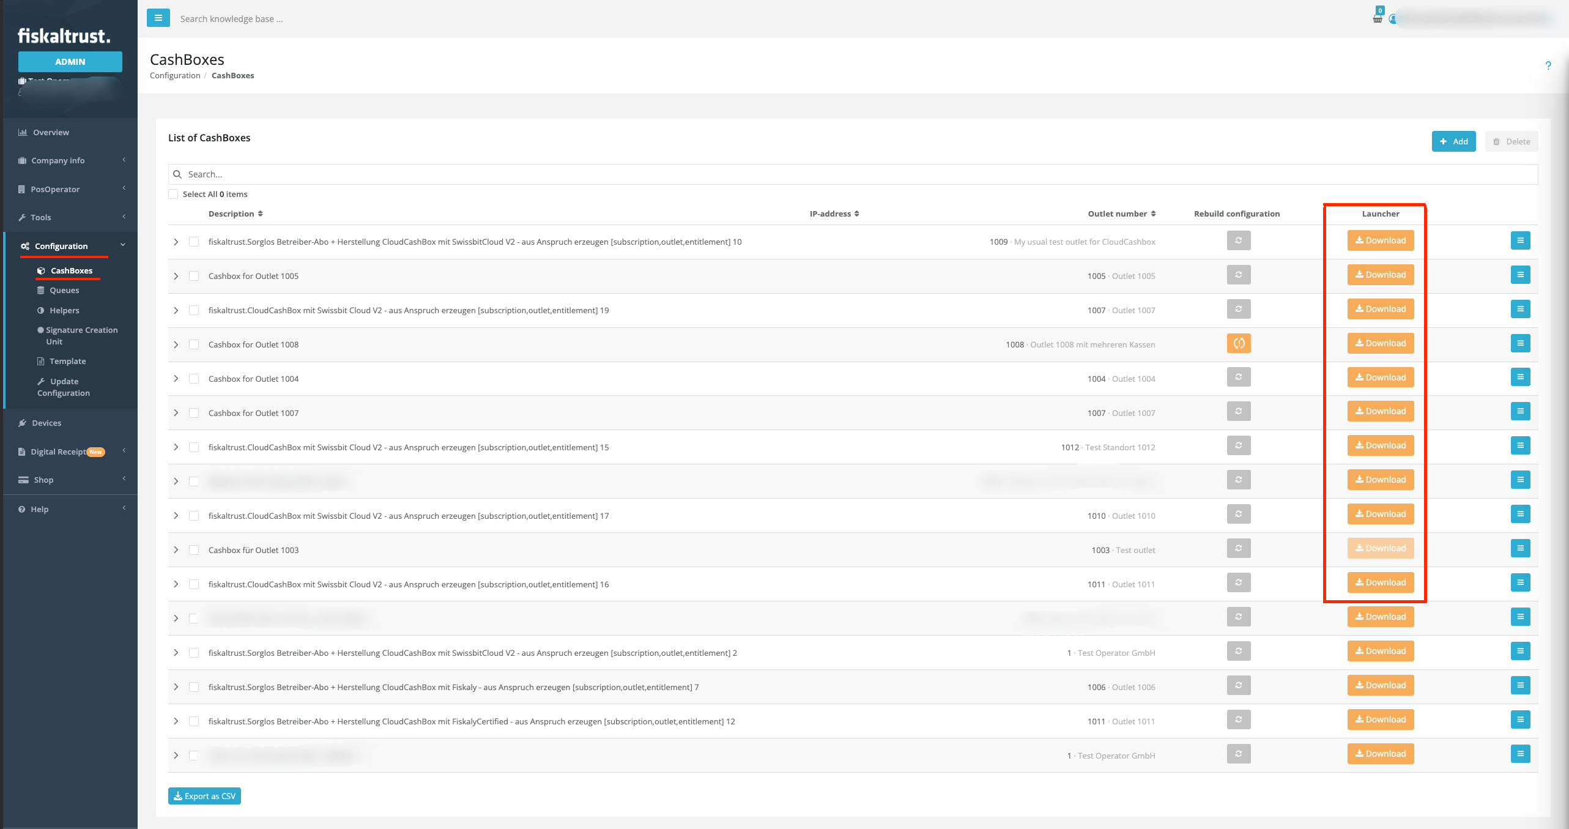Image resolution: width=1569 pixels, height=829 pixels.
Task: Open row menu for Cashbox for Outlet 1008
Action: [1520, 343]
